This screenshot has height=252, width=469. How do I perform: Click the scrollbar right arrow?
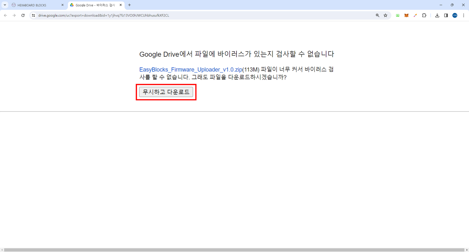pyautogui.click(x=467, y=250)
